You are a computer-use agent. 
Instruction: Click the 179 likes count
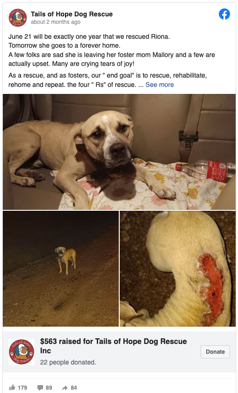[x=22, y=388]
